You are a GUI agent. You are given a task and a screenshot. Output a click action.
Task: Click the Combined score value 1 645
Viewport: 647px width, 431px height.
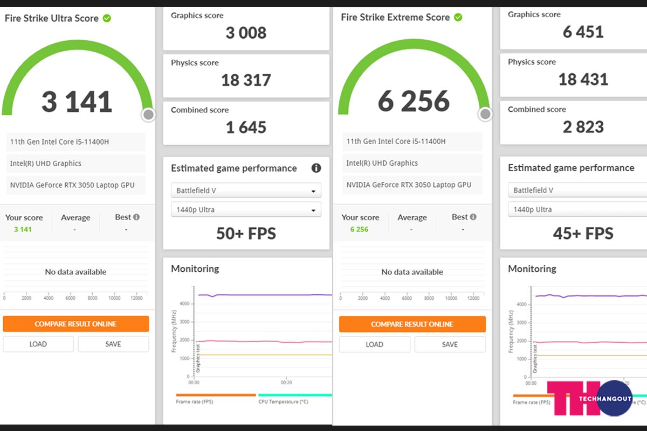[x=246, y=128]
